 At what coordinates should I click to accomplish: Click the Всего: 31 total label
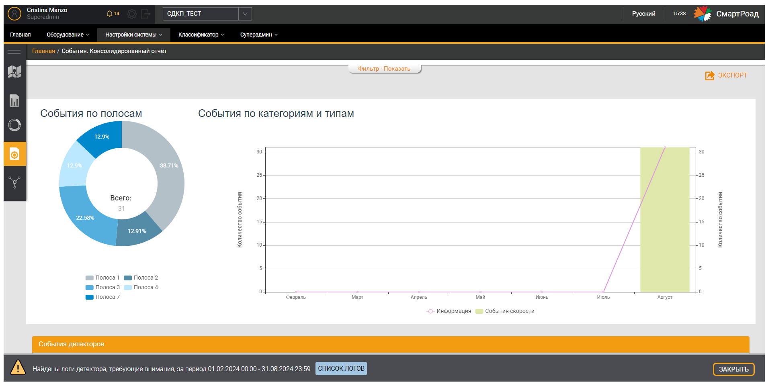[x=121, y=203]
